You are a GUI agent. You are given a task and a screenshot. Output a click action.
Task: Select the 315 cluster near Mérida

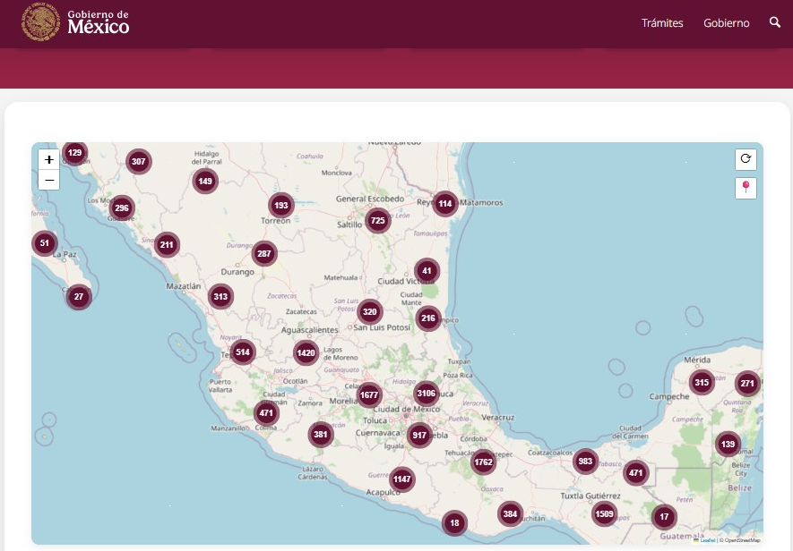coord(702,382)
